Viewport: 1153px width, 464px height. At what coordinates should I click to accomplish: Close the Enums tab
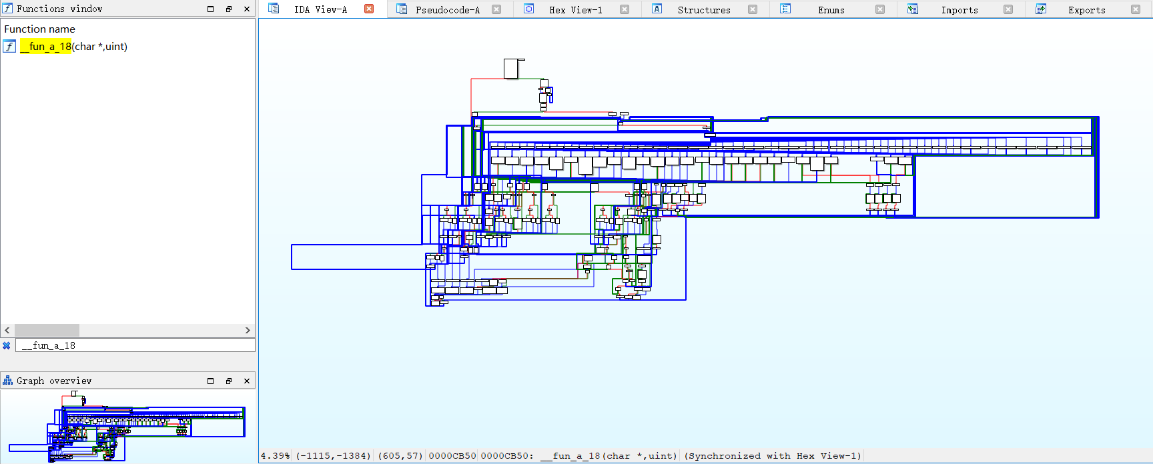click(880, 9)
